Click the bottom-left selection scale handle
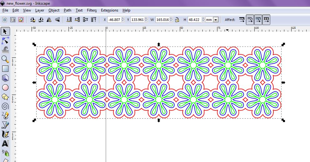 pos(34,120)
